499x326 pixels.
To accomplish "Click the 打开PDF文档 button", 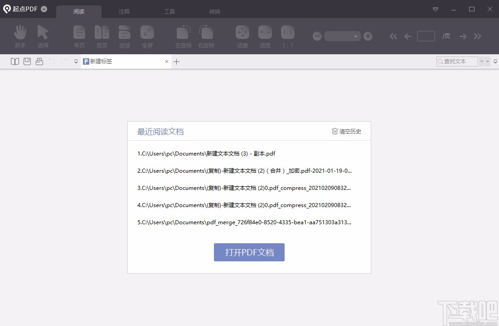I will coord(249,252).
